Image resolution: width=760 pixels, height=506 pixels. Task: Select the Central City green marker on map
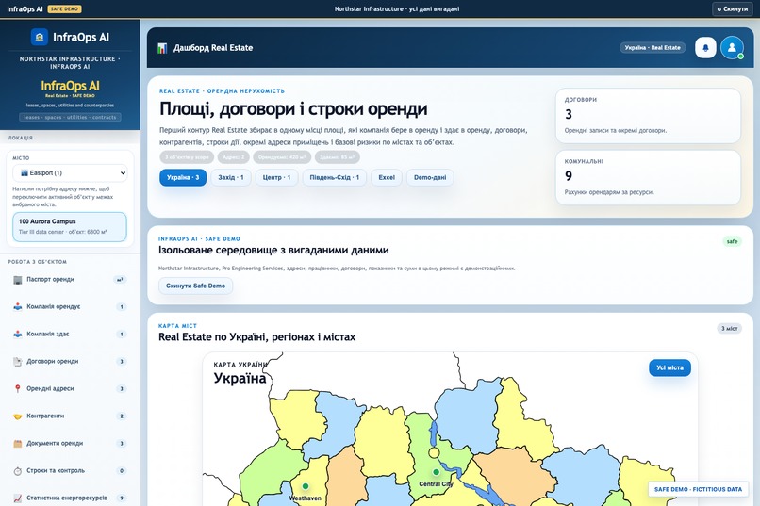click(x=437, y=472)
